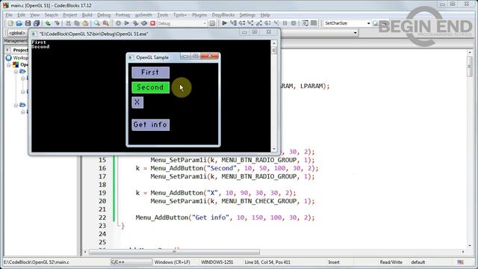Click the Next line debug icon
This screenshot has height=269, width=478.
point(242,23)
